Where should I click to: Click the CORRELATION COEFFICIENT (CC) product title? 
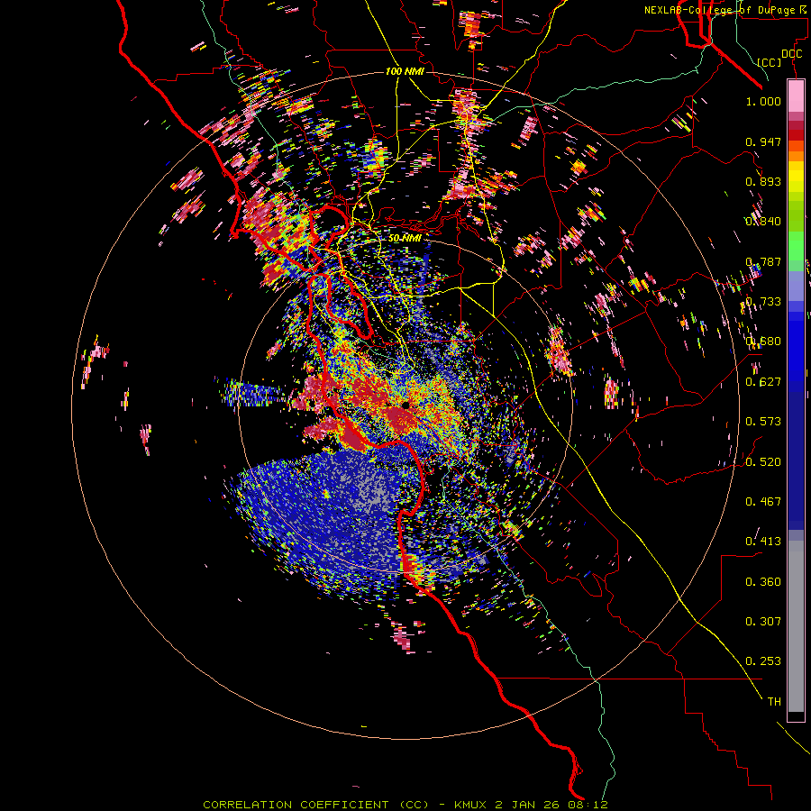click(315, 805)
